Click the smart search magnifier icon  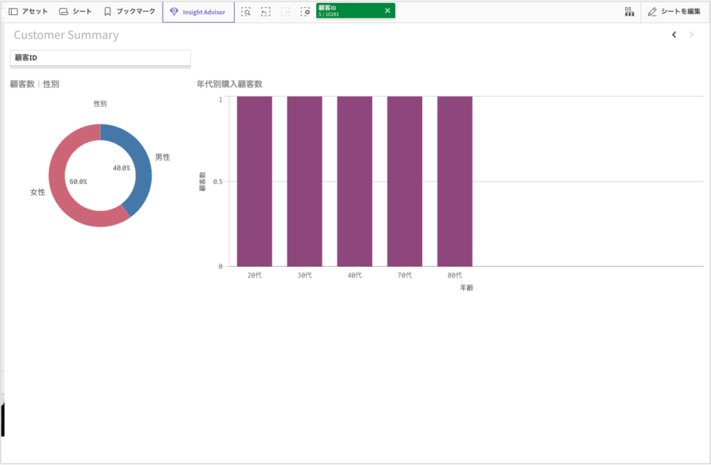coord(246,12)
